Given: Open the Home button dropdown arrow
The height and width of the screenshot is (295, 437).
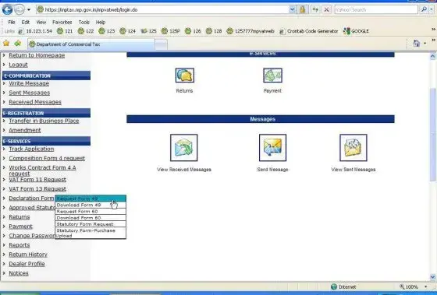Looking at the screenshot, I should 425,44.
